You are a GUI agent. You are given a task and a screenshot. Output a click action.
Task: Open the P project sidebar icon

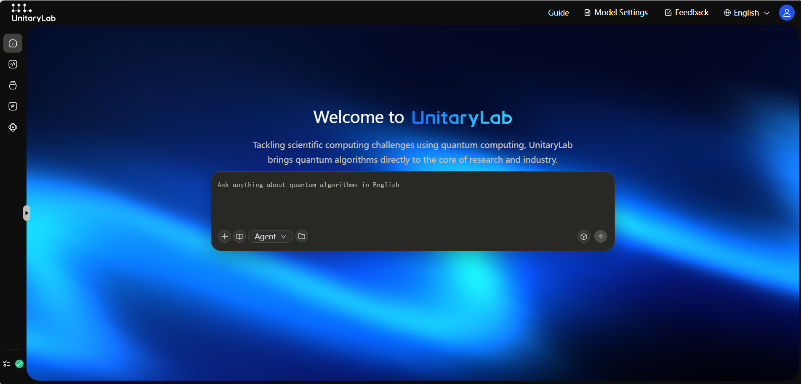13,106
